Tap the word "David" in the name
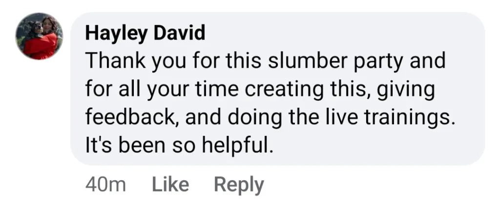Screen dimensions: 500x207 (179, 33)
